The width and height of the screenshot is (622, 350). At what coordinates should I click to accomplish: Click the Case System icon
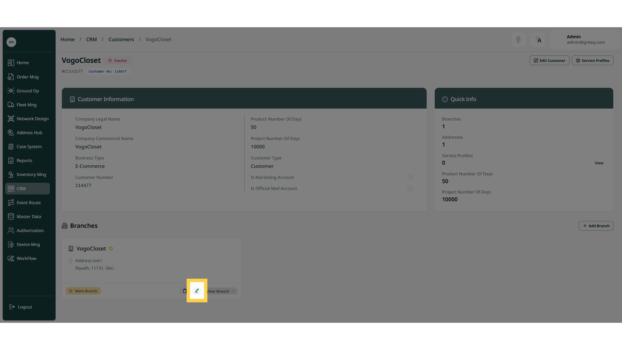tap(11, 147)
